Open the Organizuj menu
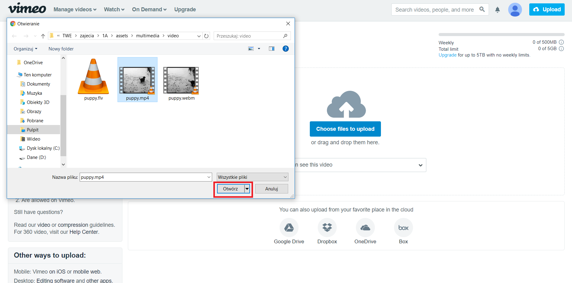 26,49
